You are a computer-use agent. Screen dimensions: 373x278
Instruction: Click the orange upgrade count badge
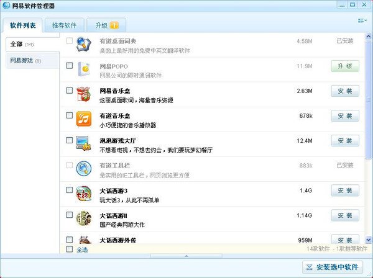(x=114, y=25)
